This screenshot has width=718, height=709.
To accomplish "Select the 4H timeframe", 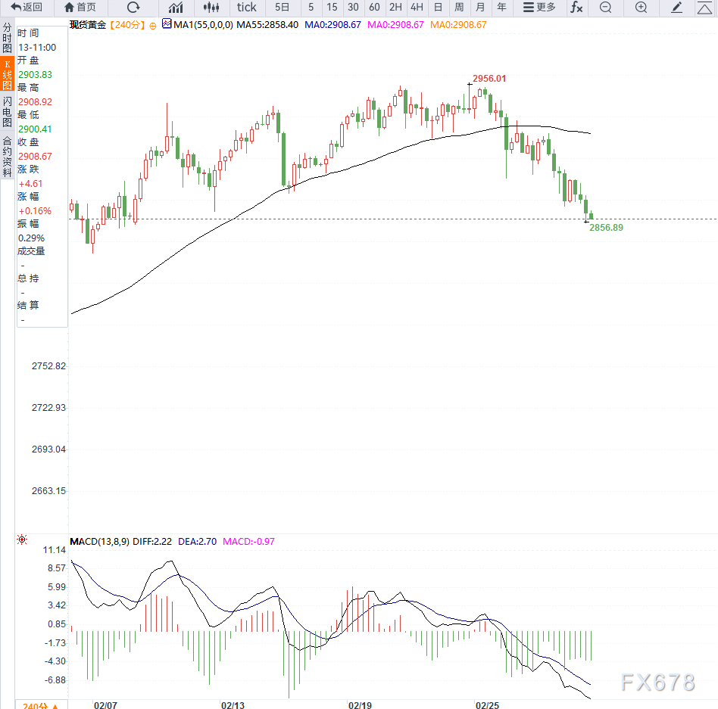I will click(x=417, y=8).
